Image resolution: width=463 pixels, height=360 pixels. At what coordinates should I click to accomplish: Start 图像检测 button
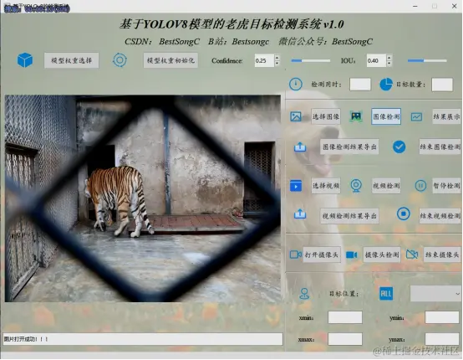click(386, 116)
